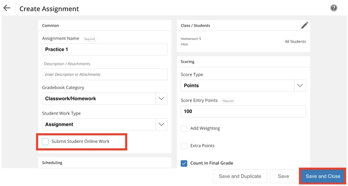The height and width of the screenshot is (186, 348).
Task: Uncheck Count in Final Grade
Action: pyautogui.click(x=184, y=163)
